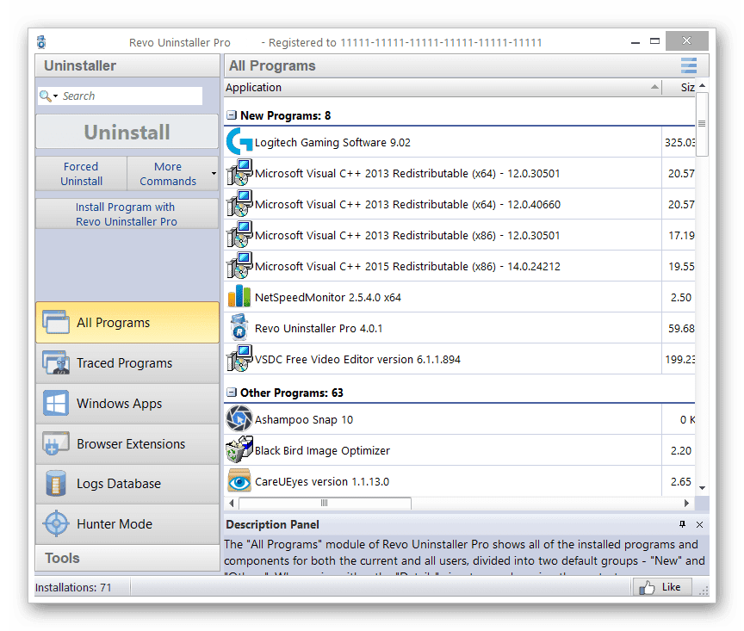Click icon of Visual C++ 2013 x64 12.0.30501
This screenshot has width=744, height=631.
point(239,173)
